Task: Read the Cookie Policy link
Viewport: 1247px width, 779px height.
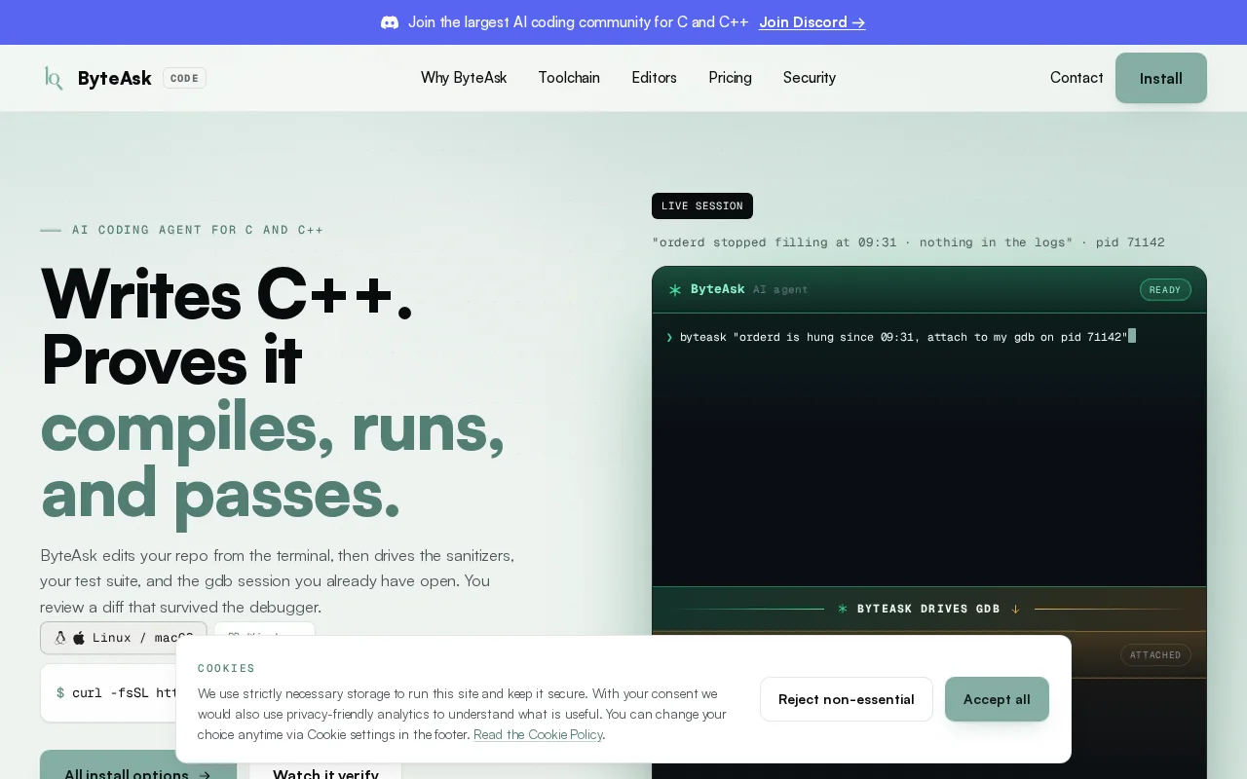Action: point(538,734)
